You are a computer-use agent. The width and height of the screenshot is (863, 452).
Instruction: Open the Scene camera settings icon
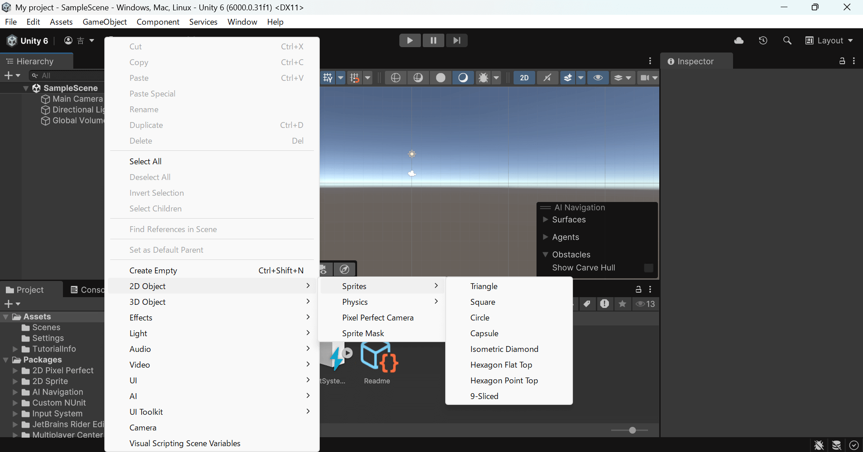tap(645, 78)
